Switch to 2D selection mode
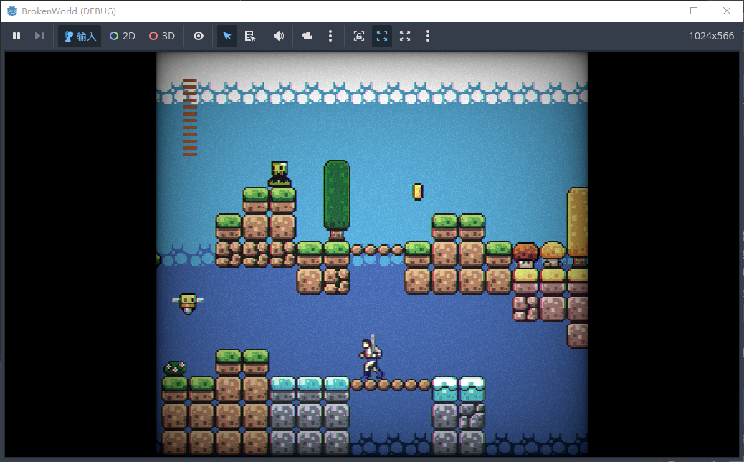Screen dimensions: 744x462 [123, 36]
